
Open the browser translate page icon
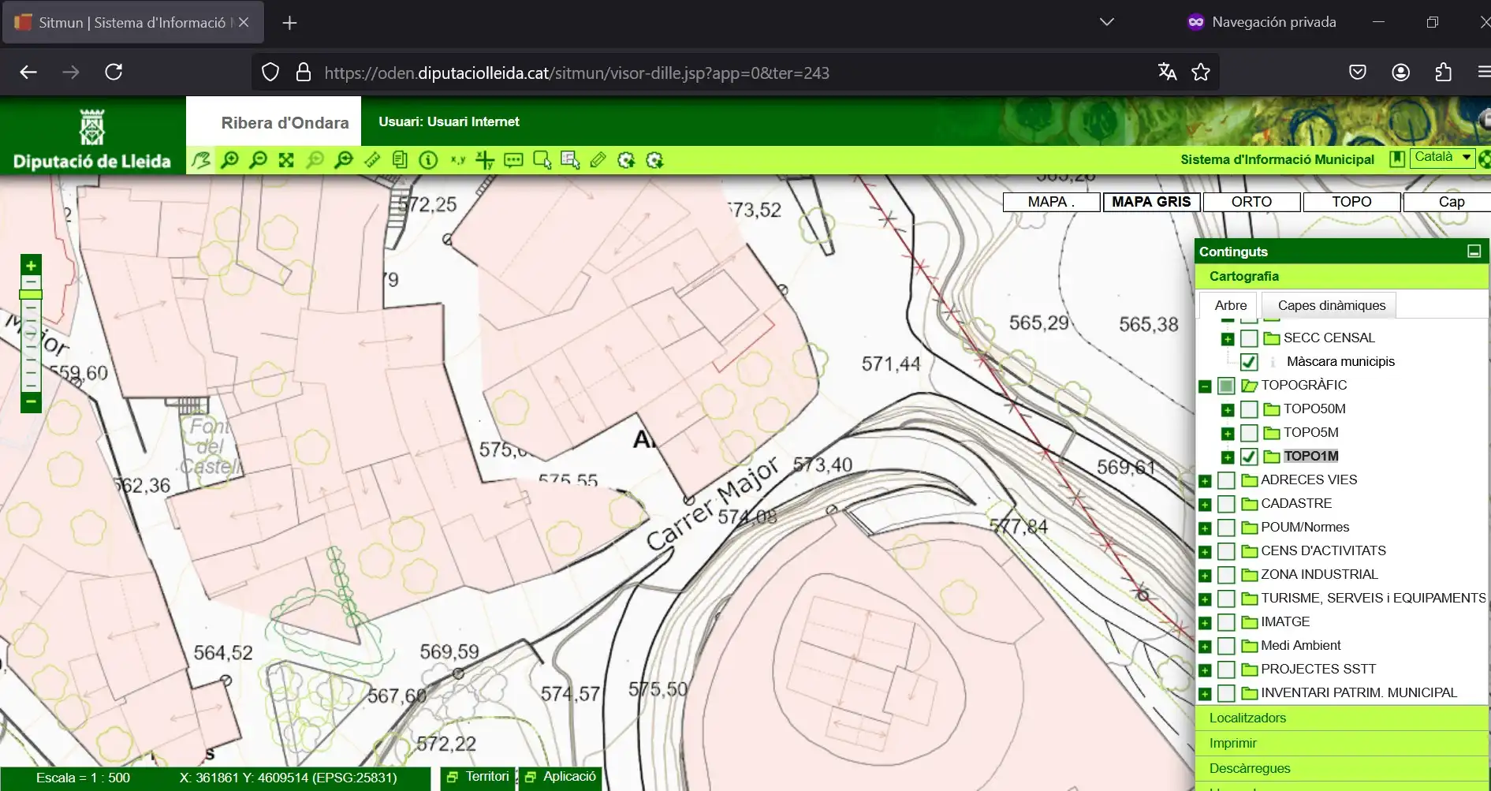(x=1167, y=73)
